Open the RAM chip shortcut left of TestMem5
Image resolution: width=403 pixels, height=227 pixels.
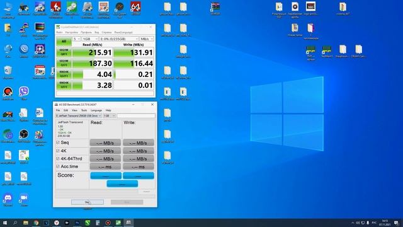tap(310, 53)
